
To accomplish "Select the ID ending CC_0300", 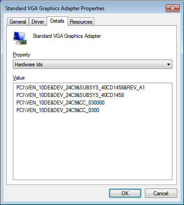I will 58,110.
